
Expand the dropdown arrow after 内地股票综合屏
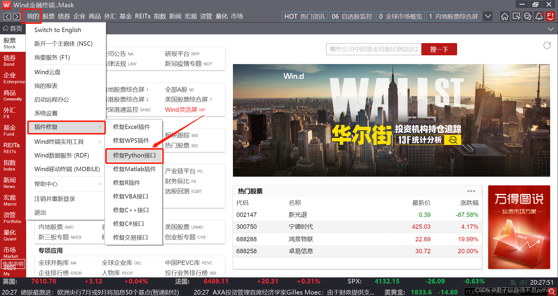[x=488, y=16]
